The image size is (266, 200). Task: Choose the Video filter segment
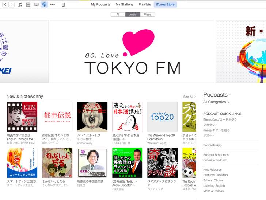pyautogui.click(x=148, y=15)
